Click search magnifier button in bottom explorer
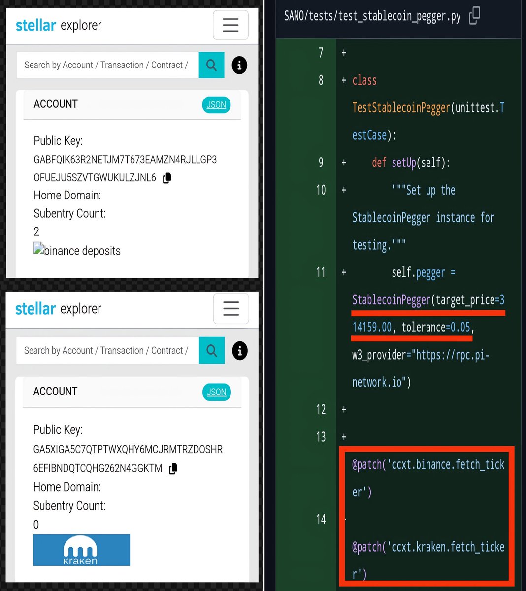 (212, 351)
